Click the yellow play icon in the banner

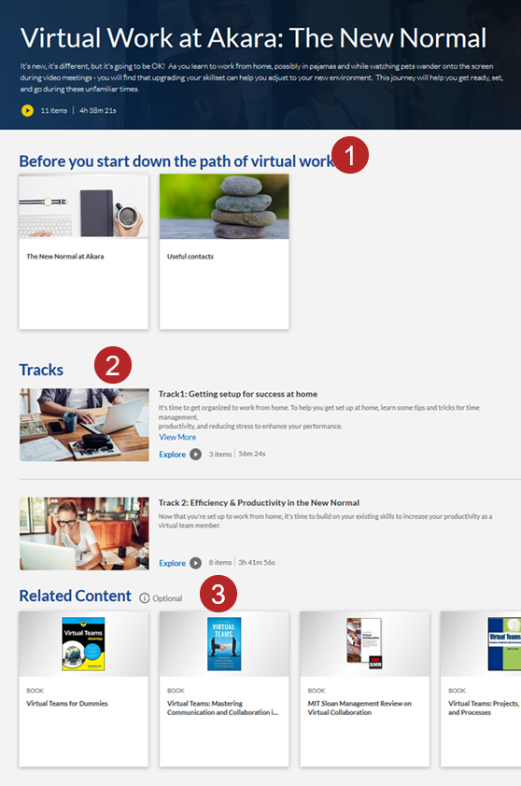pos(28,110)
